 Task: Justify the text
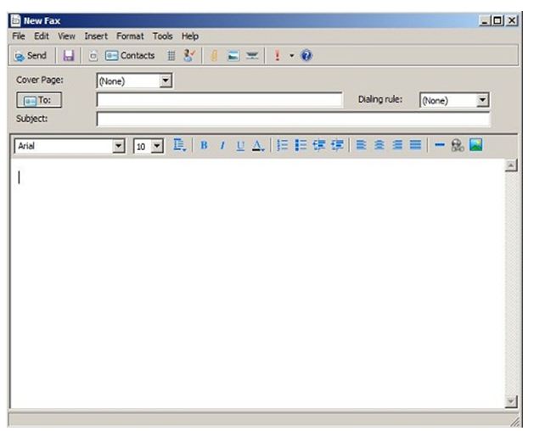point(415,145)
